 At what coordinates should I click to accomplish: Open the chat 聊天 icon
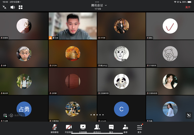[x=111, y=129]
